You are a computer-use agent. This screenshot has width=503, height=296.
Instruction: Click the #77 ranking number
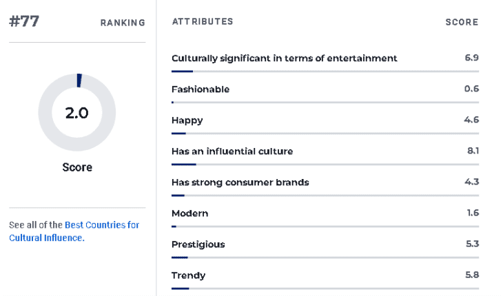click(24, 21)
